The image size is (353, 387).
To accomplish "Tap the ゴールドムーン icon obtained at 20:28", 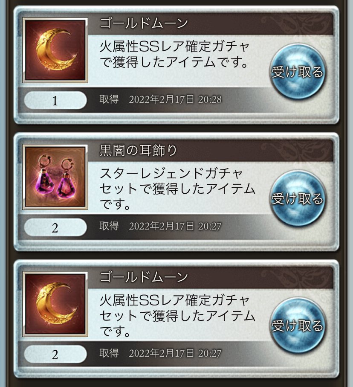I will click(55, 50).
